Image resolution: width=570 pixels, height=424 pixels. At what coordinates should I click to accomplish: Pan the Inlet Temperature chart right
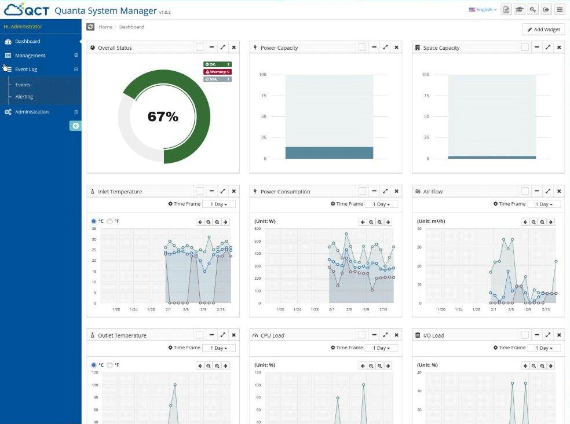[225, 222]
